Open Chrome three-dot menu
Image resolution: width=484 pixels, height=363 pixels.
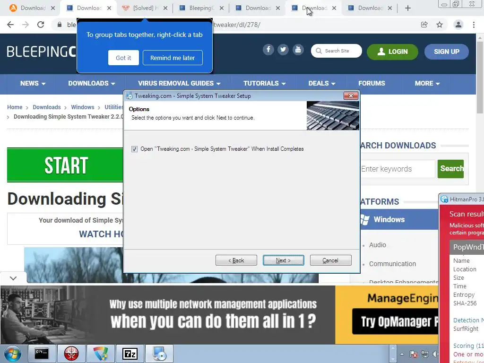[x=474, y=25]
